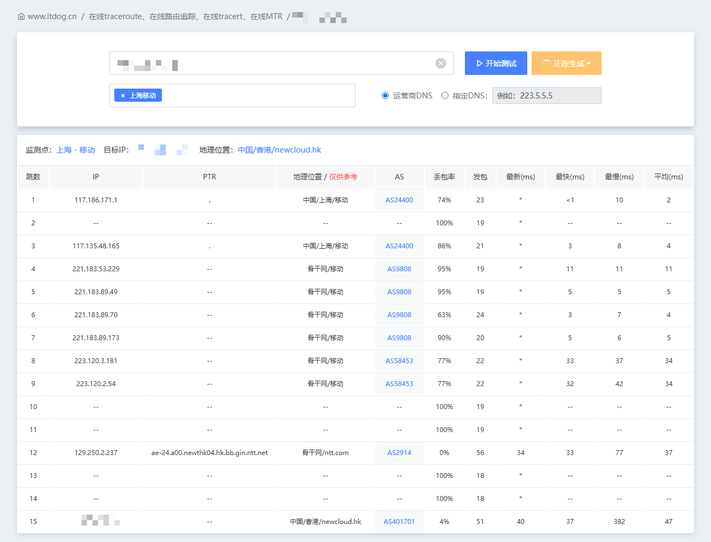Screen dimensions: 711x542
Task: Click the IP cell 117.186.171.1
Action: pos(96,200)
